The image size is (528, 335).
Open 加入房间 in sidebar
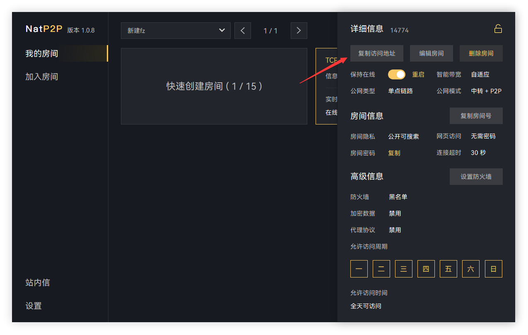42,77
